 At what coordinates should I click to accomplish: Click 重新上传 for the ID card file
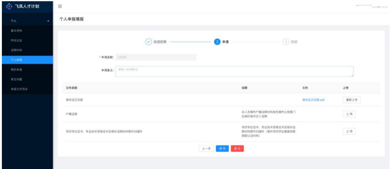(x=351, y=100)
